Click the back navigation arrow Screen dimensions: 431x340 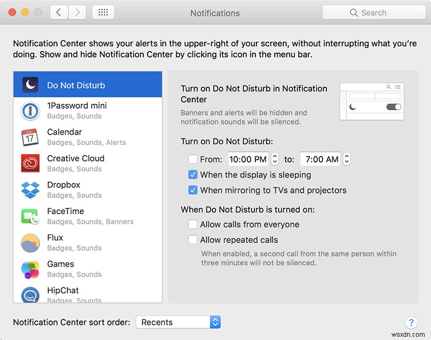pos(59,12)
